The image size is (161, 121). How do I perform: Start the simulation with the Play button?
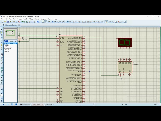[3, 104]
